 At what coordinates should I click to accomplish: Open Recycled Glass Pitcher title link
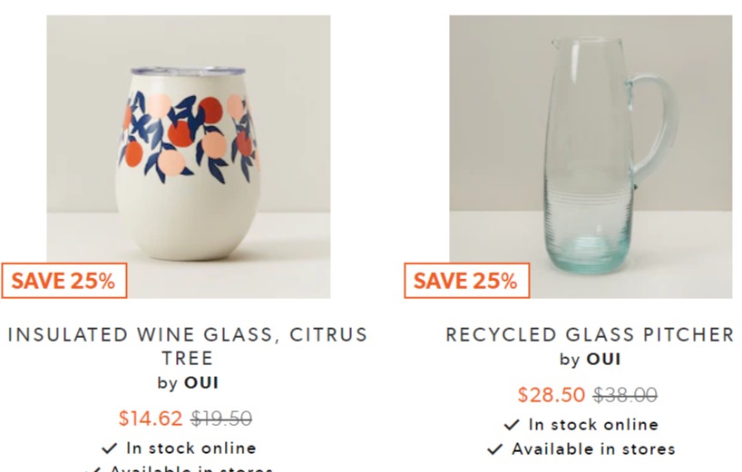pyautogui.click(x=590, y=334)
